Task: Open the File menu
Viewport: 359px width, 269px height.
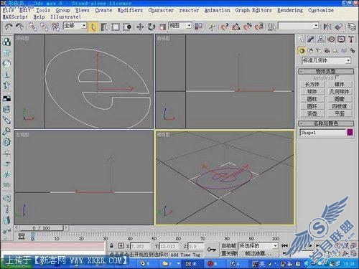Action: (x=9, y=10)
